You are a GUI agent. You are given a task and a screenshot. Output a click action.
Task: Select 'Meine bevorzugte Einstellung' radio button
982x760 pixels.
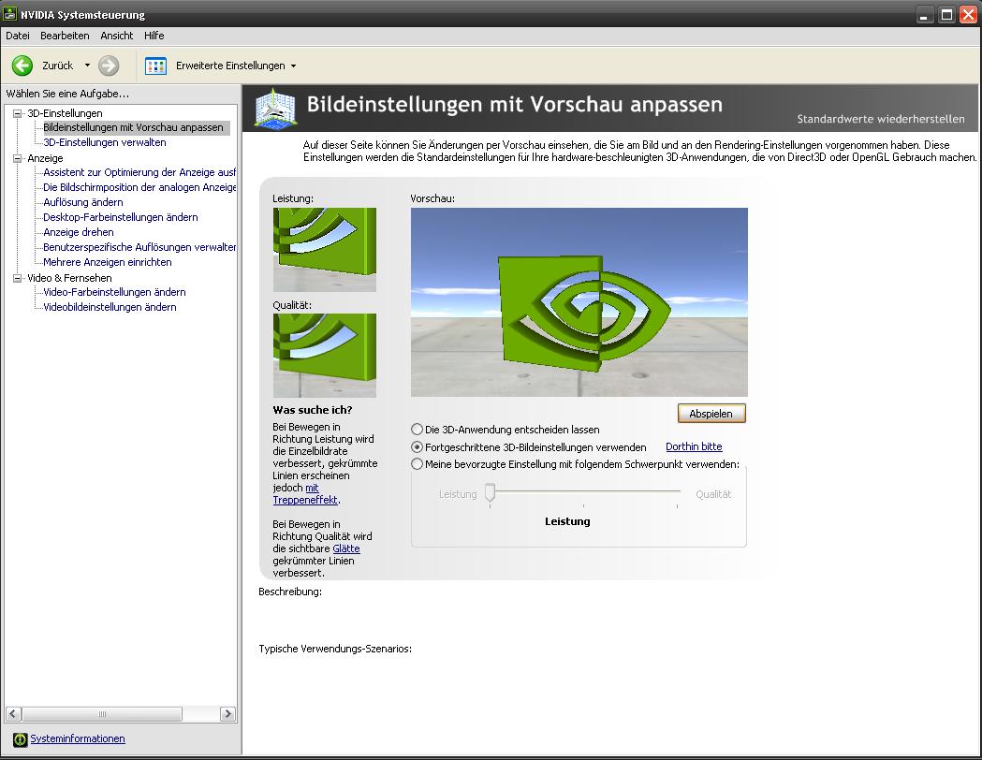(418, 464)
